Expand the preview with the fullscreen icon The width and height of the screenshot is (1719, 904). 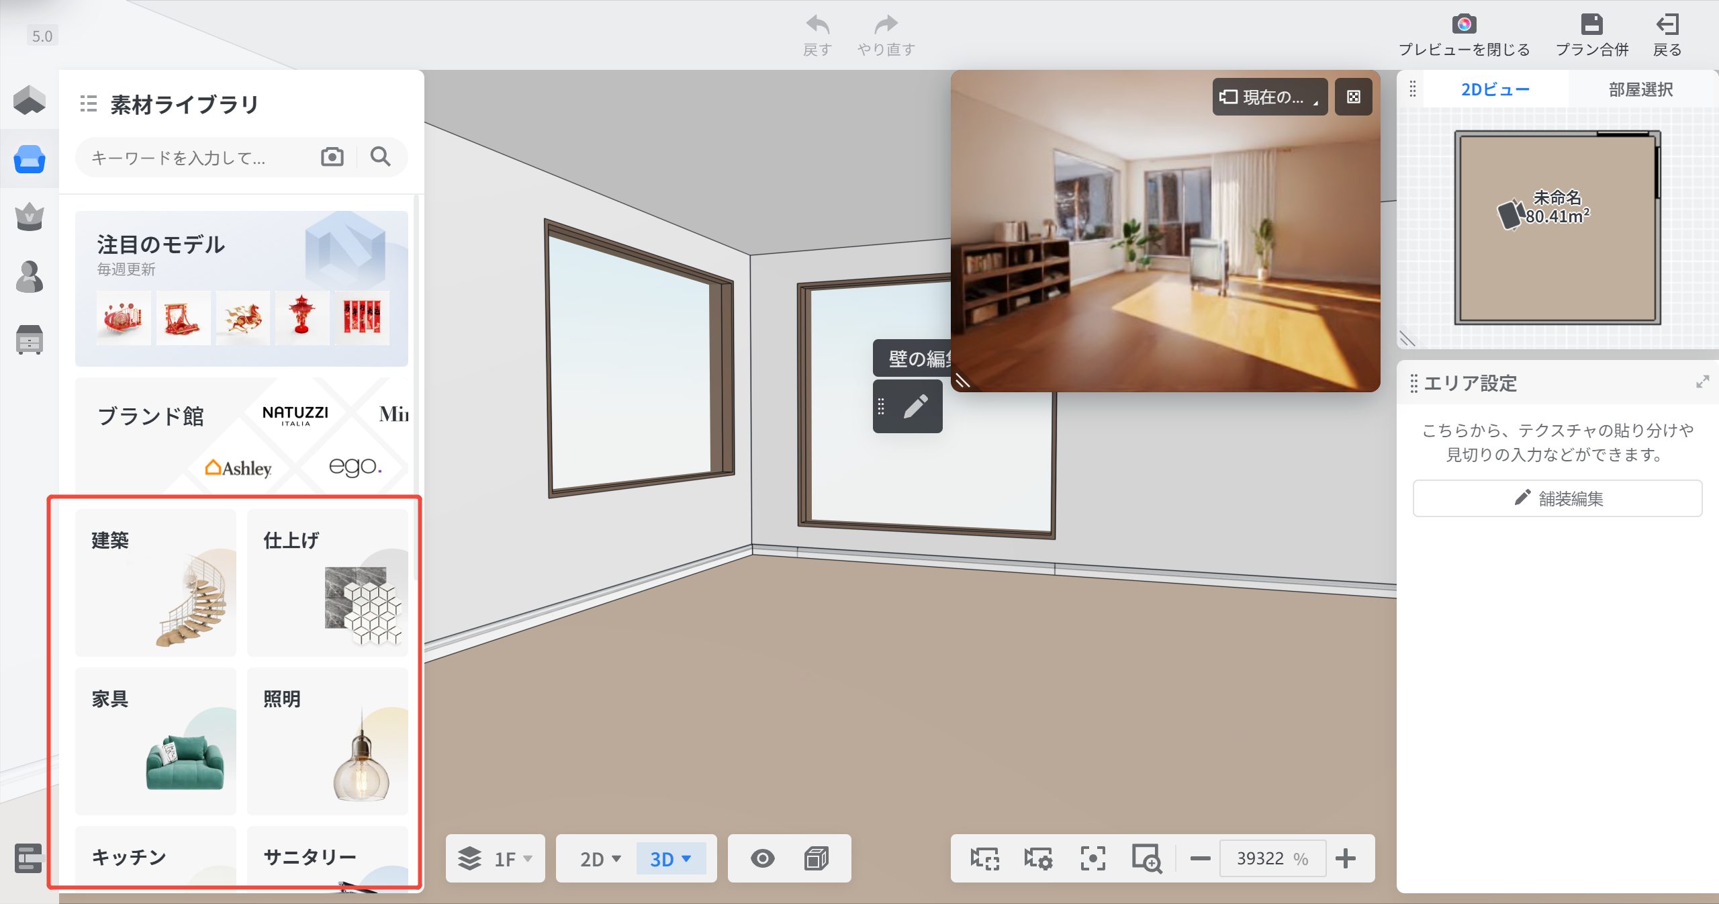point(1354,97)
